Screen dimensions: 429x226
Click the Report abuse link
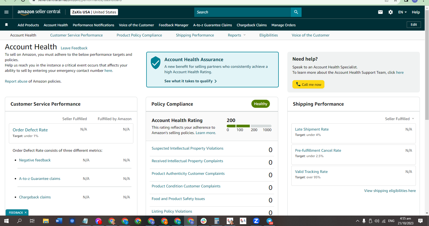pyautogui.click(x=16, y=81)
